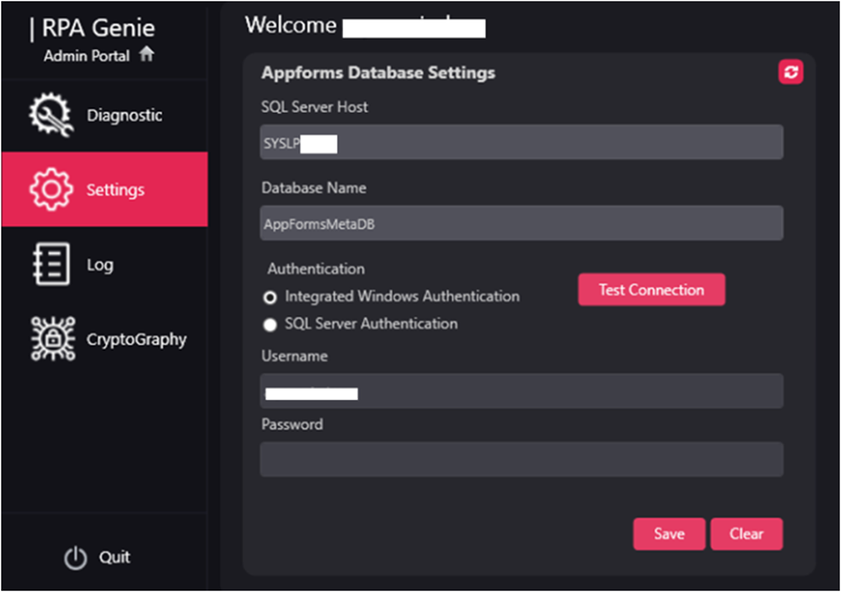This screenshot has width=841, height=592.
Task: Select Integrated Windows Authentication radio button
Action: click(270, 297)
